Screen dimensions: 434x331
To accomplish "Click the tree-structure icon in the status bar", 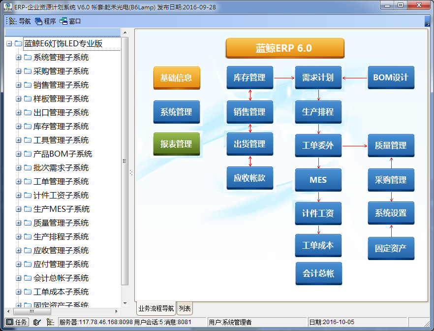I will 50,322.
